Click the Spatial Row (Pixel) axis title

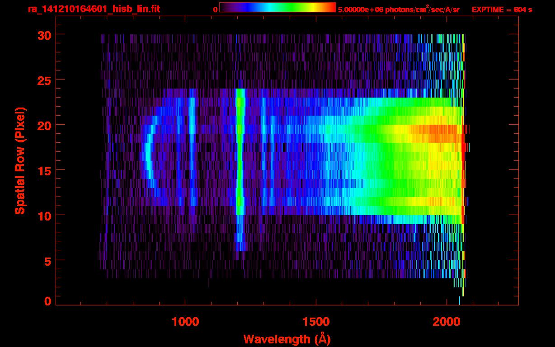coord(20,161)
